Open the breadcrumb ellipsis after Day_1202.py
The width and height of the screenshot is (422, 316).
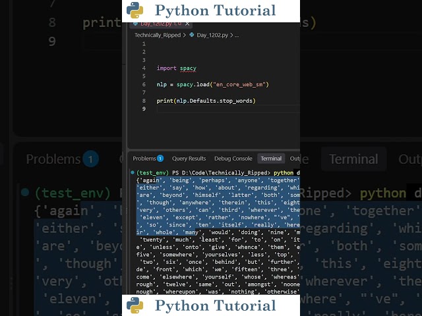(237, 35)
